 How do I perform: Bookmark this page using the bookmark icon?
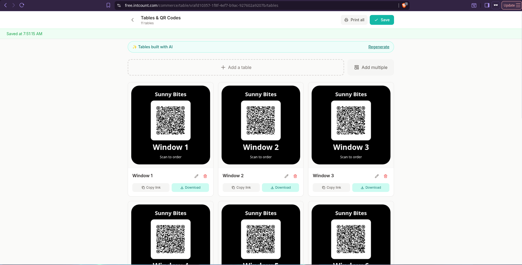[108, 5]
